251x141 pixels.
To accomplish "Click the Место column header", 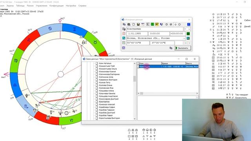I will (192, 63).
